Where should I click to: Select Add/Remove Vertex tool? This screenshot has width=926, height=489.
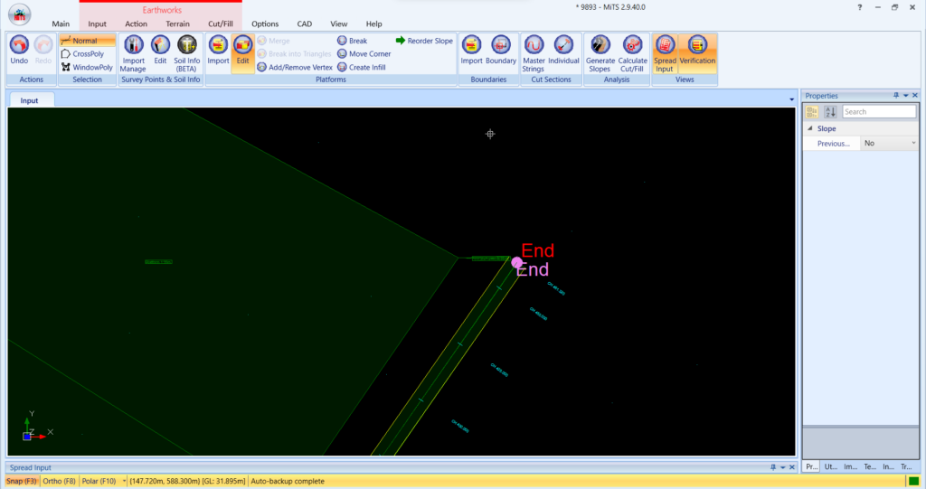tap(295, 67)
